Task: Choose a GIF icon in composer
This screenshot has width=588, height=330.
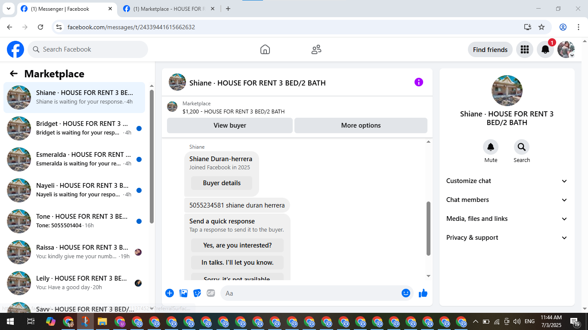Action: click(210, 293)
